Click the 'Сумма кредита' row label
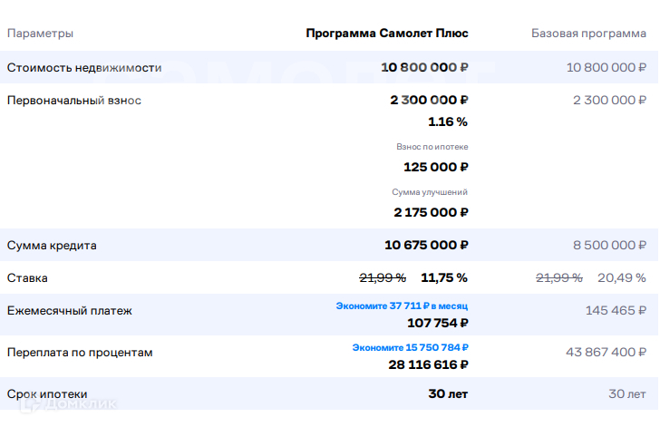 [x=52, y=245]
